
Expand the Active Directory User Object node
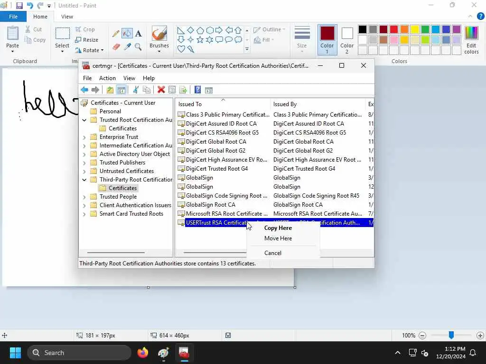tap(84, 154)
